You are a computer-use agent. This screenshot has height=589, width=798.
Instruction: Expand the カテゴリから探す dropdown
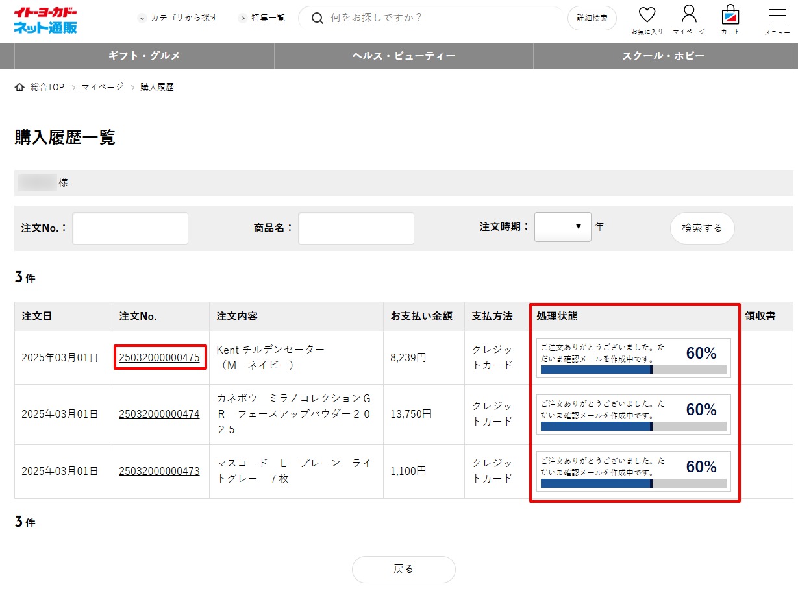coord(179,18)
